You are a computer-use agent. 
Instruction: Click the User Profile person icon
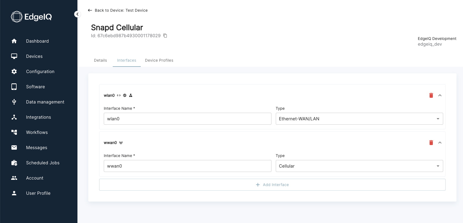point(14,193)
